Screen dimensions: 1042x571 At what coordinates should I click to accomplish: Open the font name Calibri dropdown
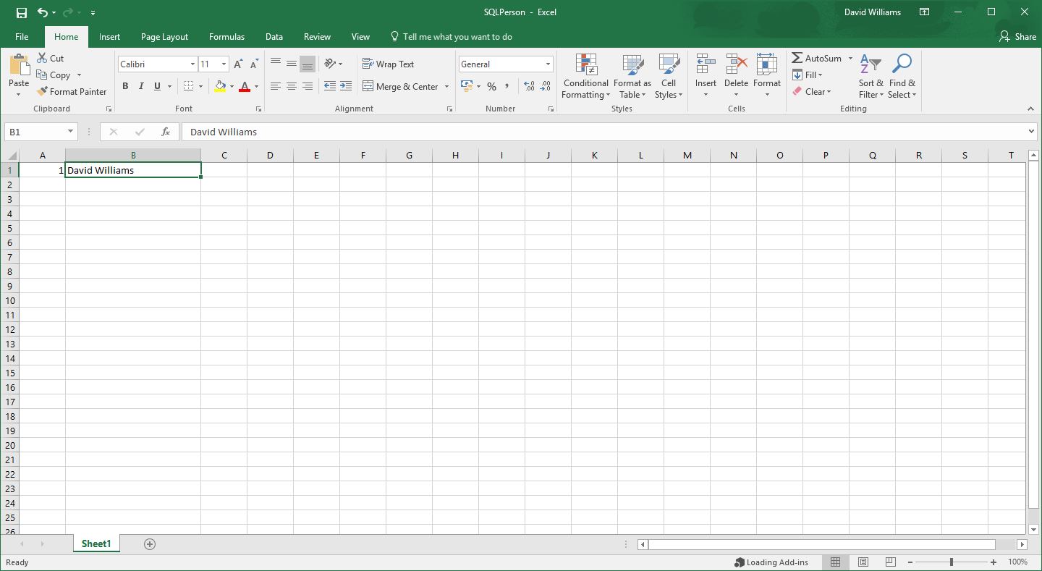point(192,64)
